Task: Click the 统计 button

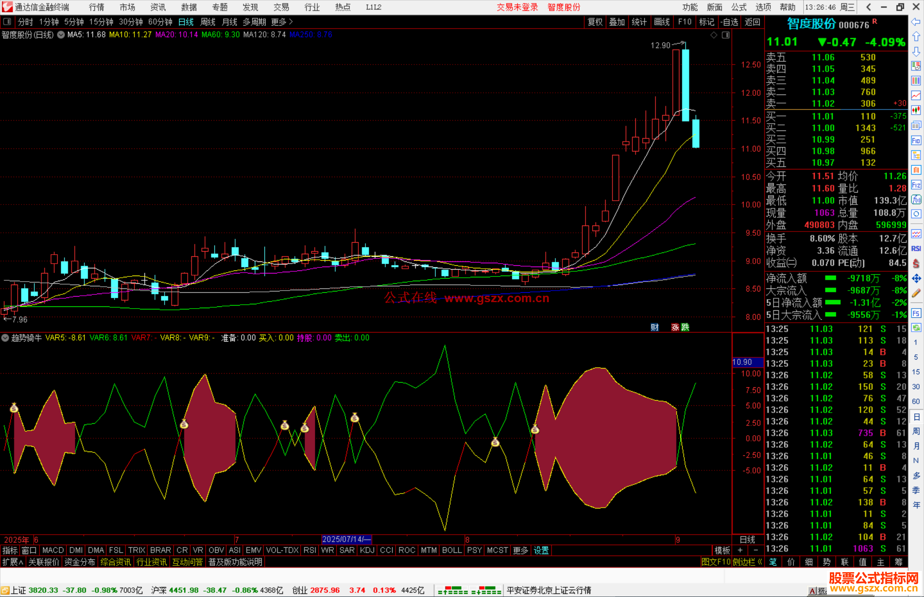Action: (x=639, y=22)
